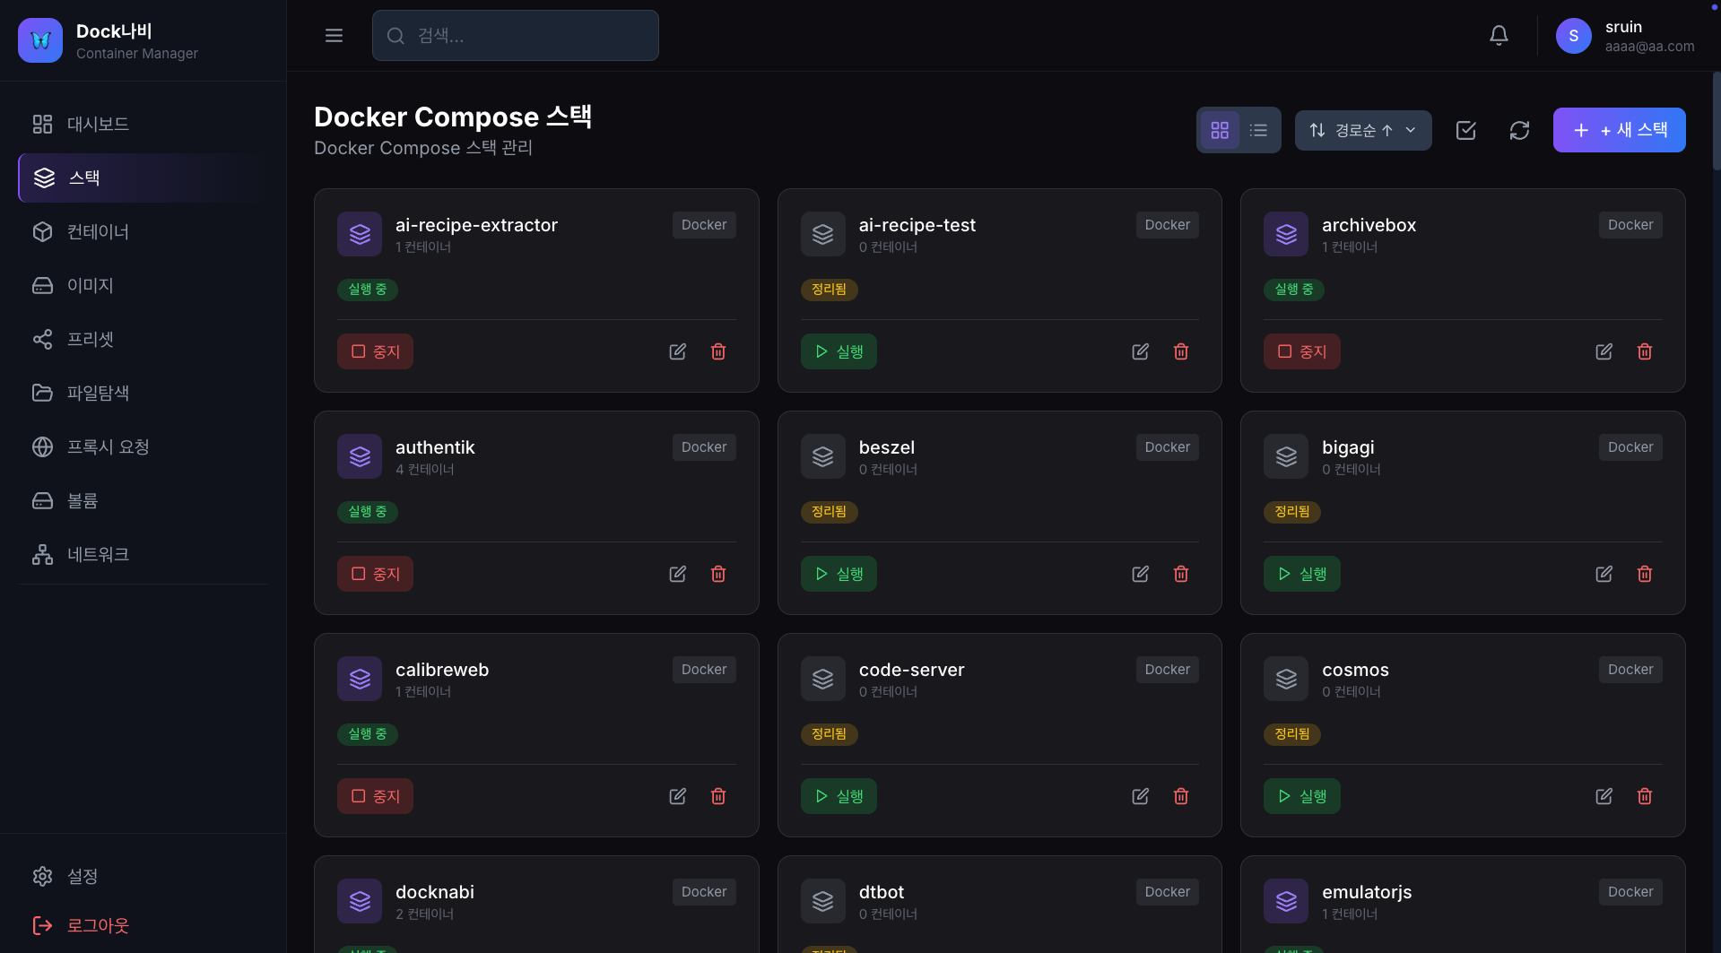Open the sruin user profile menu
This screenshot has width=1721, height=953.
pos(1624,36)
